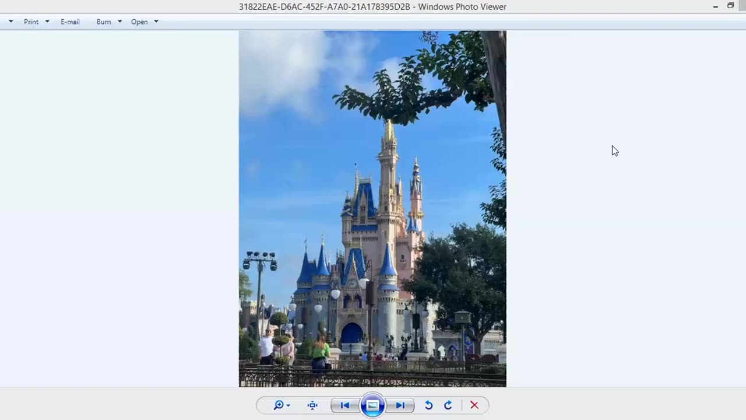Viewport: 746px width, 420px height.
Task: Expand the Open dropdown arrow
Action: click(x=156, y=22)
